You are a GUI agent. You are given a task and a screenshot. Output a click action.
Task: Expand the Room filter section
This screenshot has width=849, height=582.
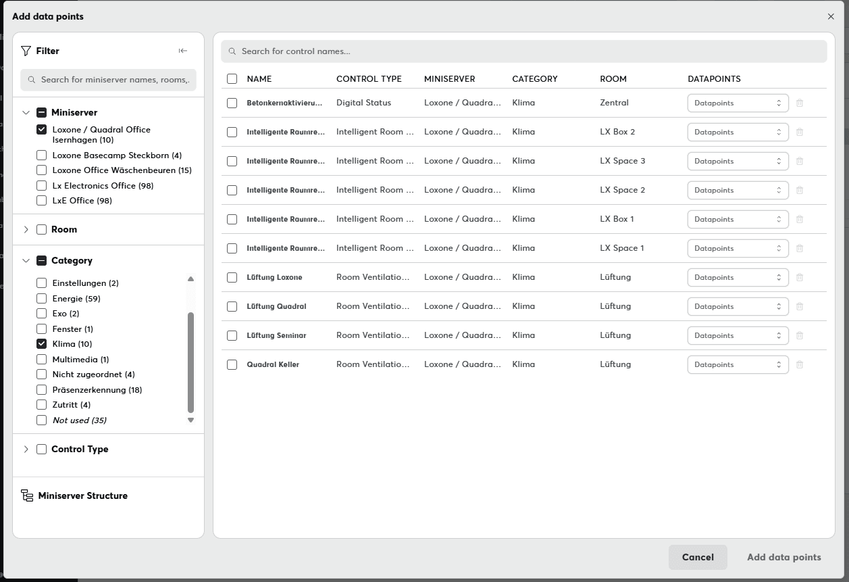pyautogui.click(x=26, y=230)
